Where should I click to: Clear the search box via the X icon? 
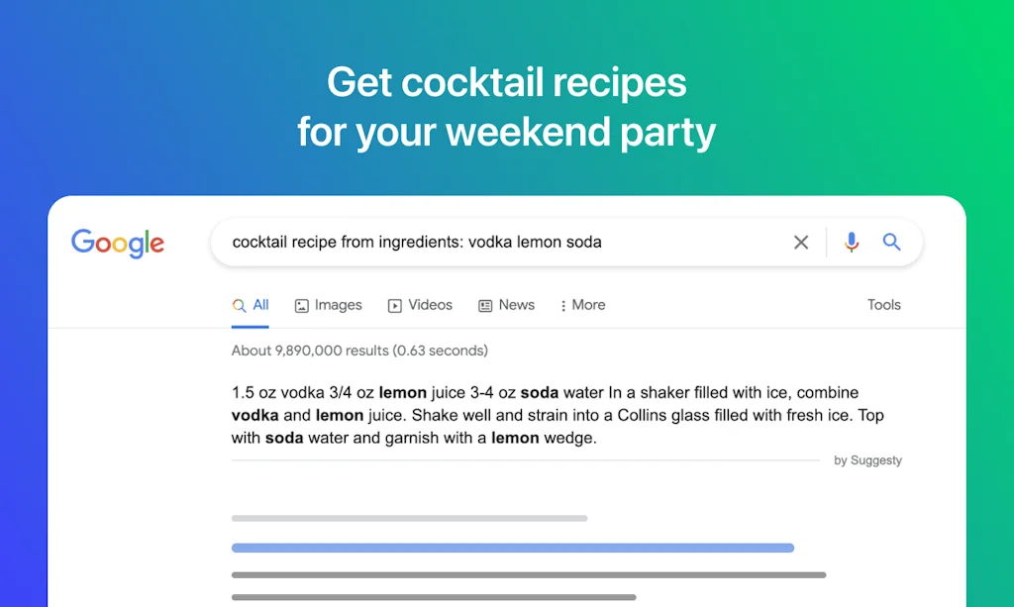[x=801, y=242]
